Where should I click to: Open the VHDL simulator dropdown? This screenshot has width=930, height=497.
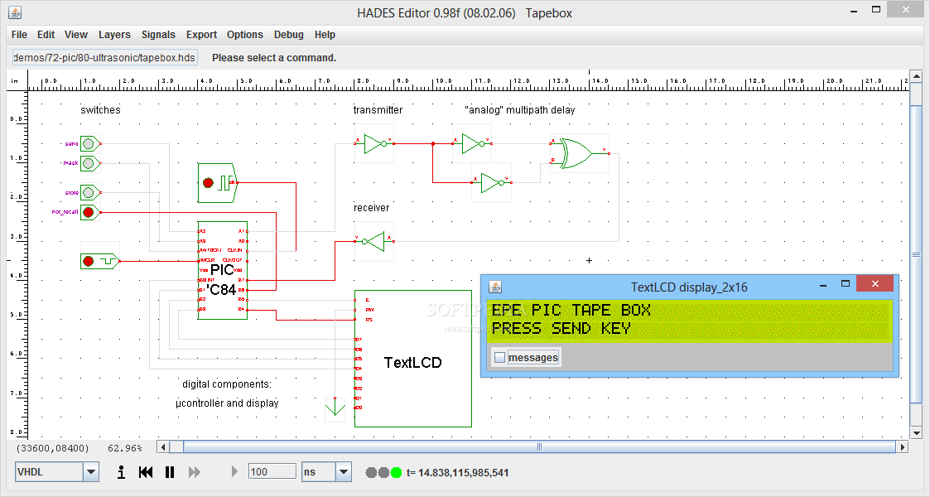[91, 472]
